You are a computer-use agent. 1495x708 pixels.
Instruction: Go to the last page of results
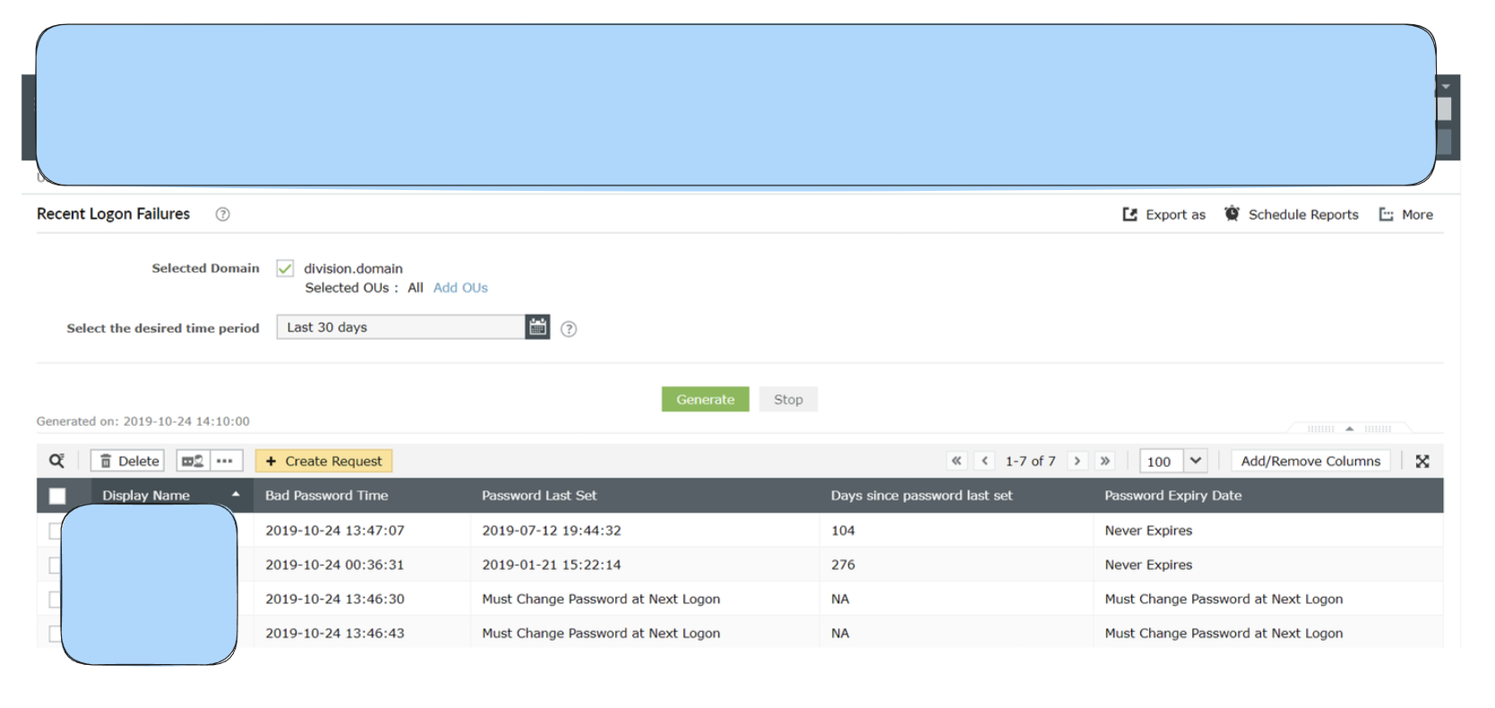[1105, 461]
